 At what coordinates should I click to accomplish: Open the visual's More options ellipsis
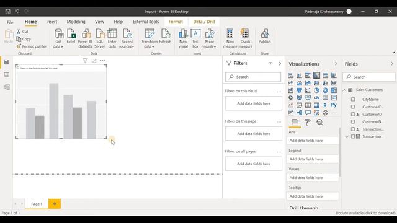(x=102, y=61)
